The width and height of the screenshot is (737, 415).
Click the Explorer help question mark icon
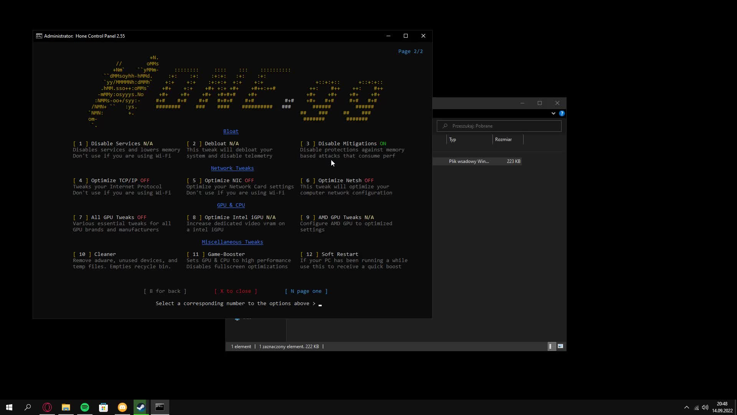point(562,113)
